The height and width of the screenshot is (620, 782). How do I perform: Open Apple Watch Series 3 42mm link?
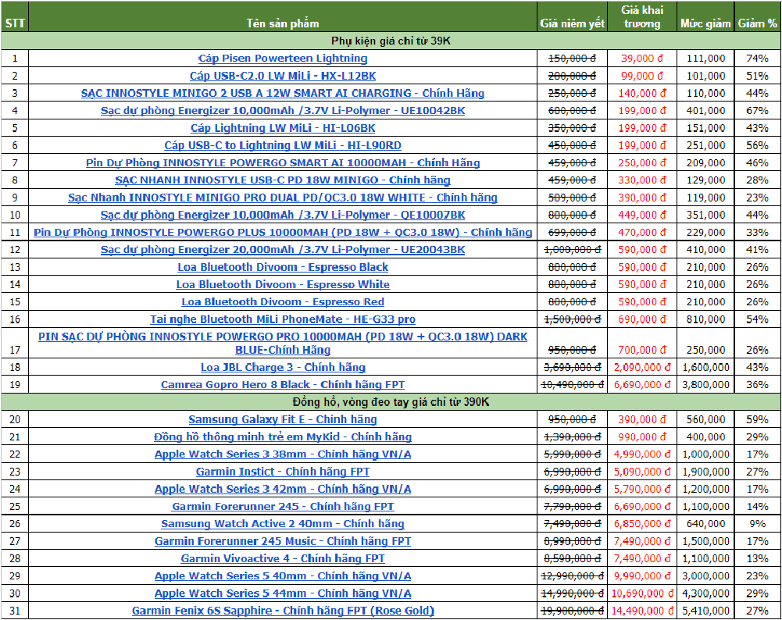tap(283, 489)
